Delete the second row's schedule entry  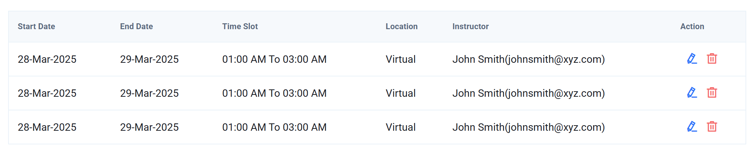(712, 93)
